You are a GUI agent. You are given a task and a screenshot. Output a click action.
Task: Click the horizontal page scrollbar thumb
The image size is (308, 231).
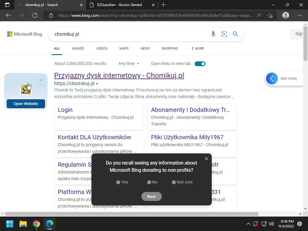click(x=132, y=214)
